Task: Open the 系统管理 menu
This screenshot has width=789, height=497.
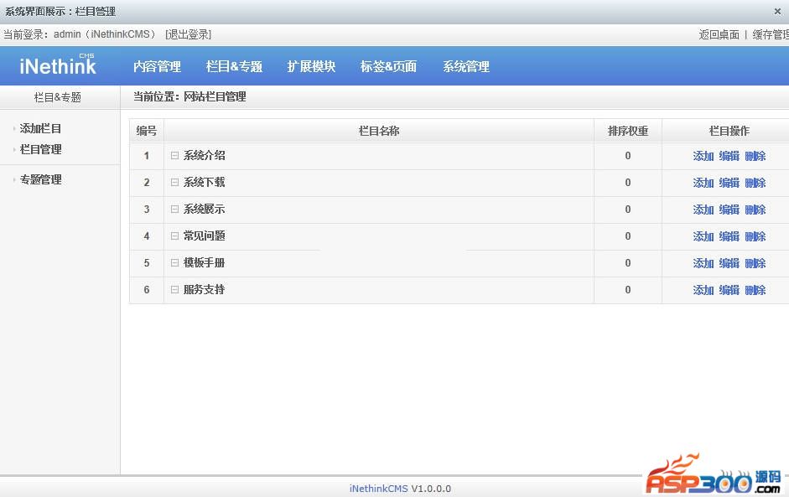Action: click(x=466, y=66)
